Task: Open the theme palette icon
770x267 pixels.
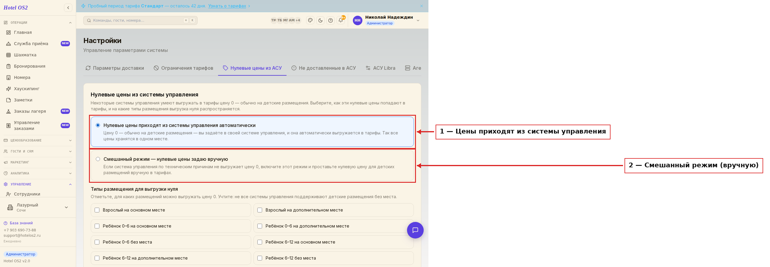Action: click(x=310, y=20)
